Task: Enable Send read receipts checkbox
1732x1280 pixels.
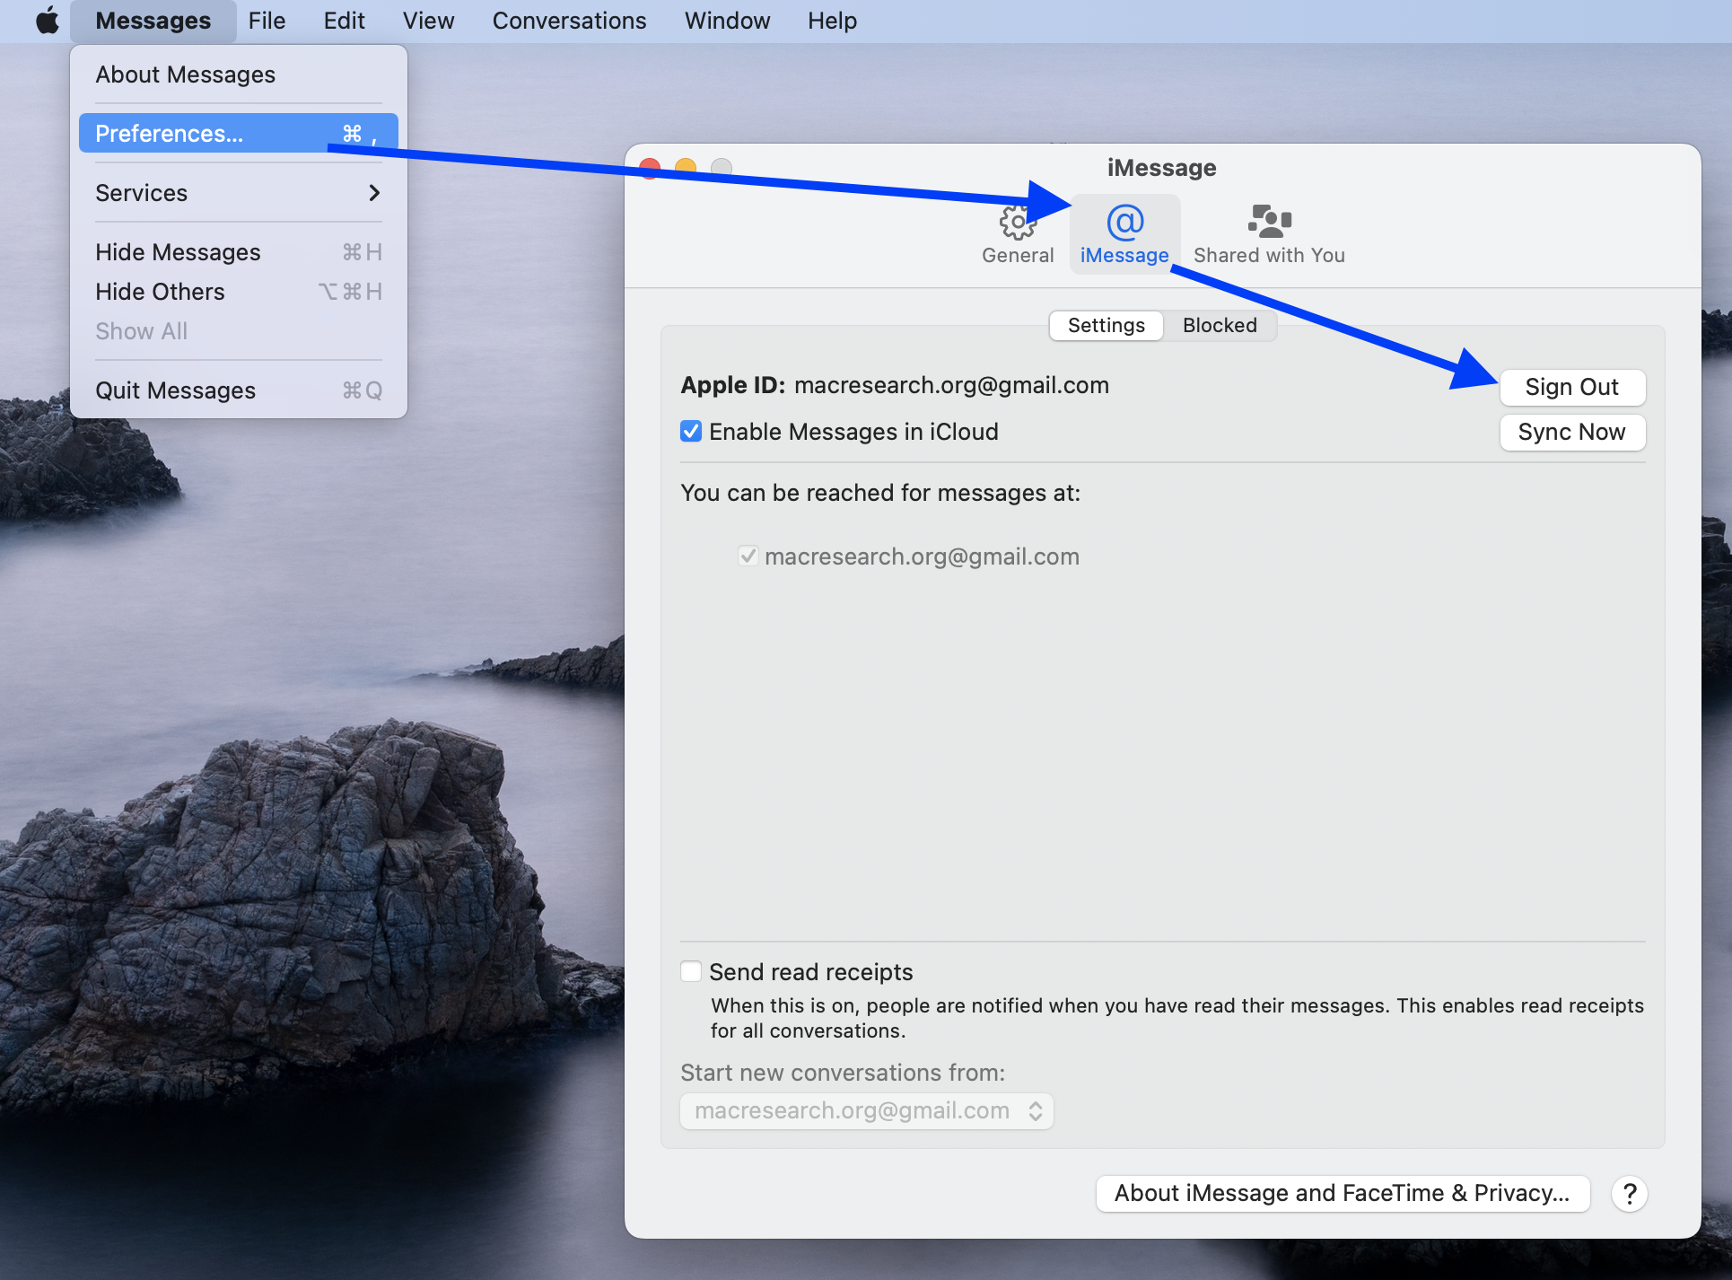Action: [691, 971]
